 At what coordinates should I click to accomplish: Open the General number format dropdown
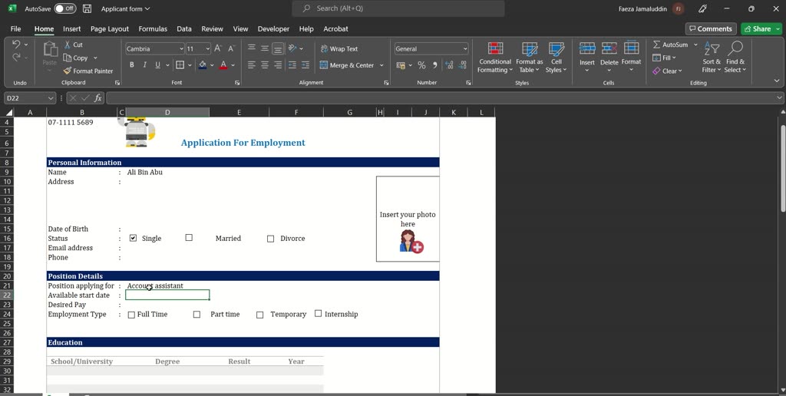pos(465,48)
